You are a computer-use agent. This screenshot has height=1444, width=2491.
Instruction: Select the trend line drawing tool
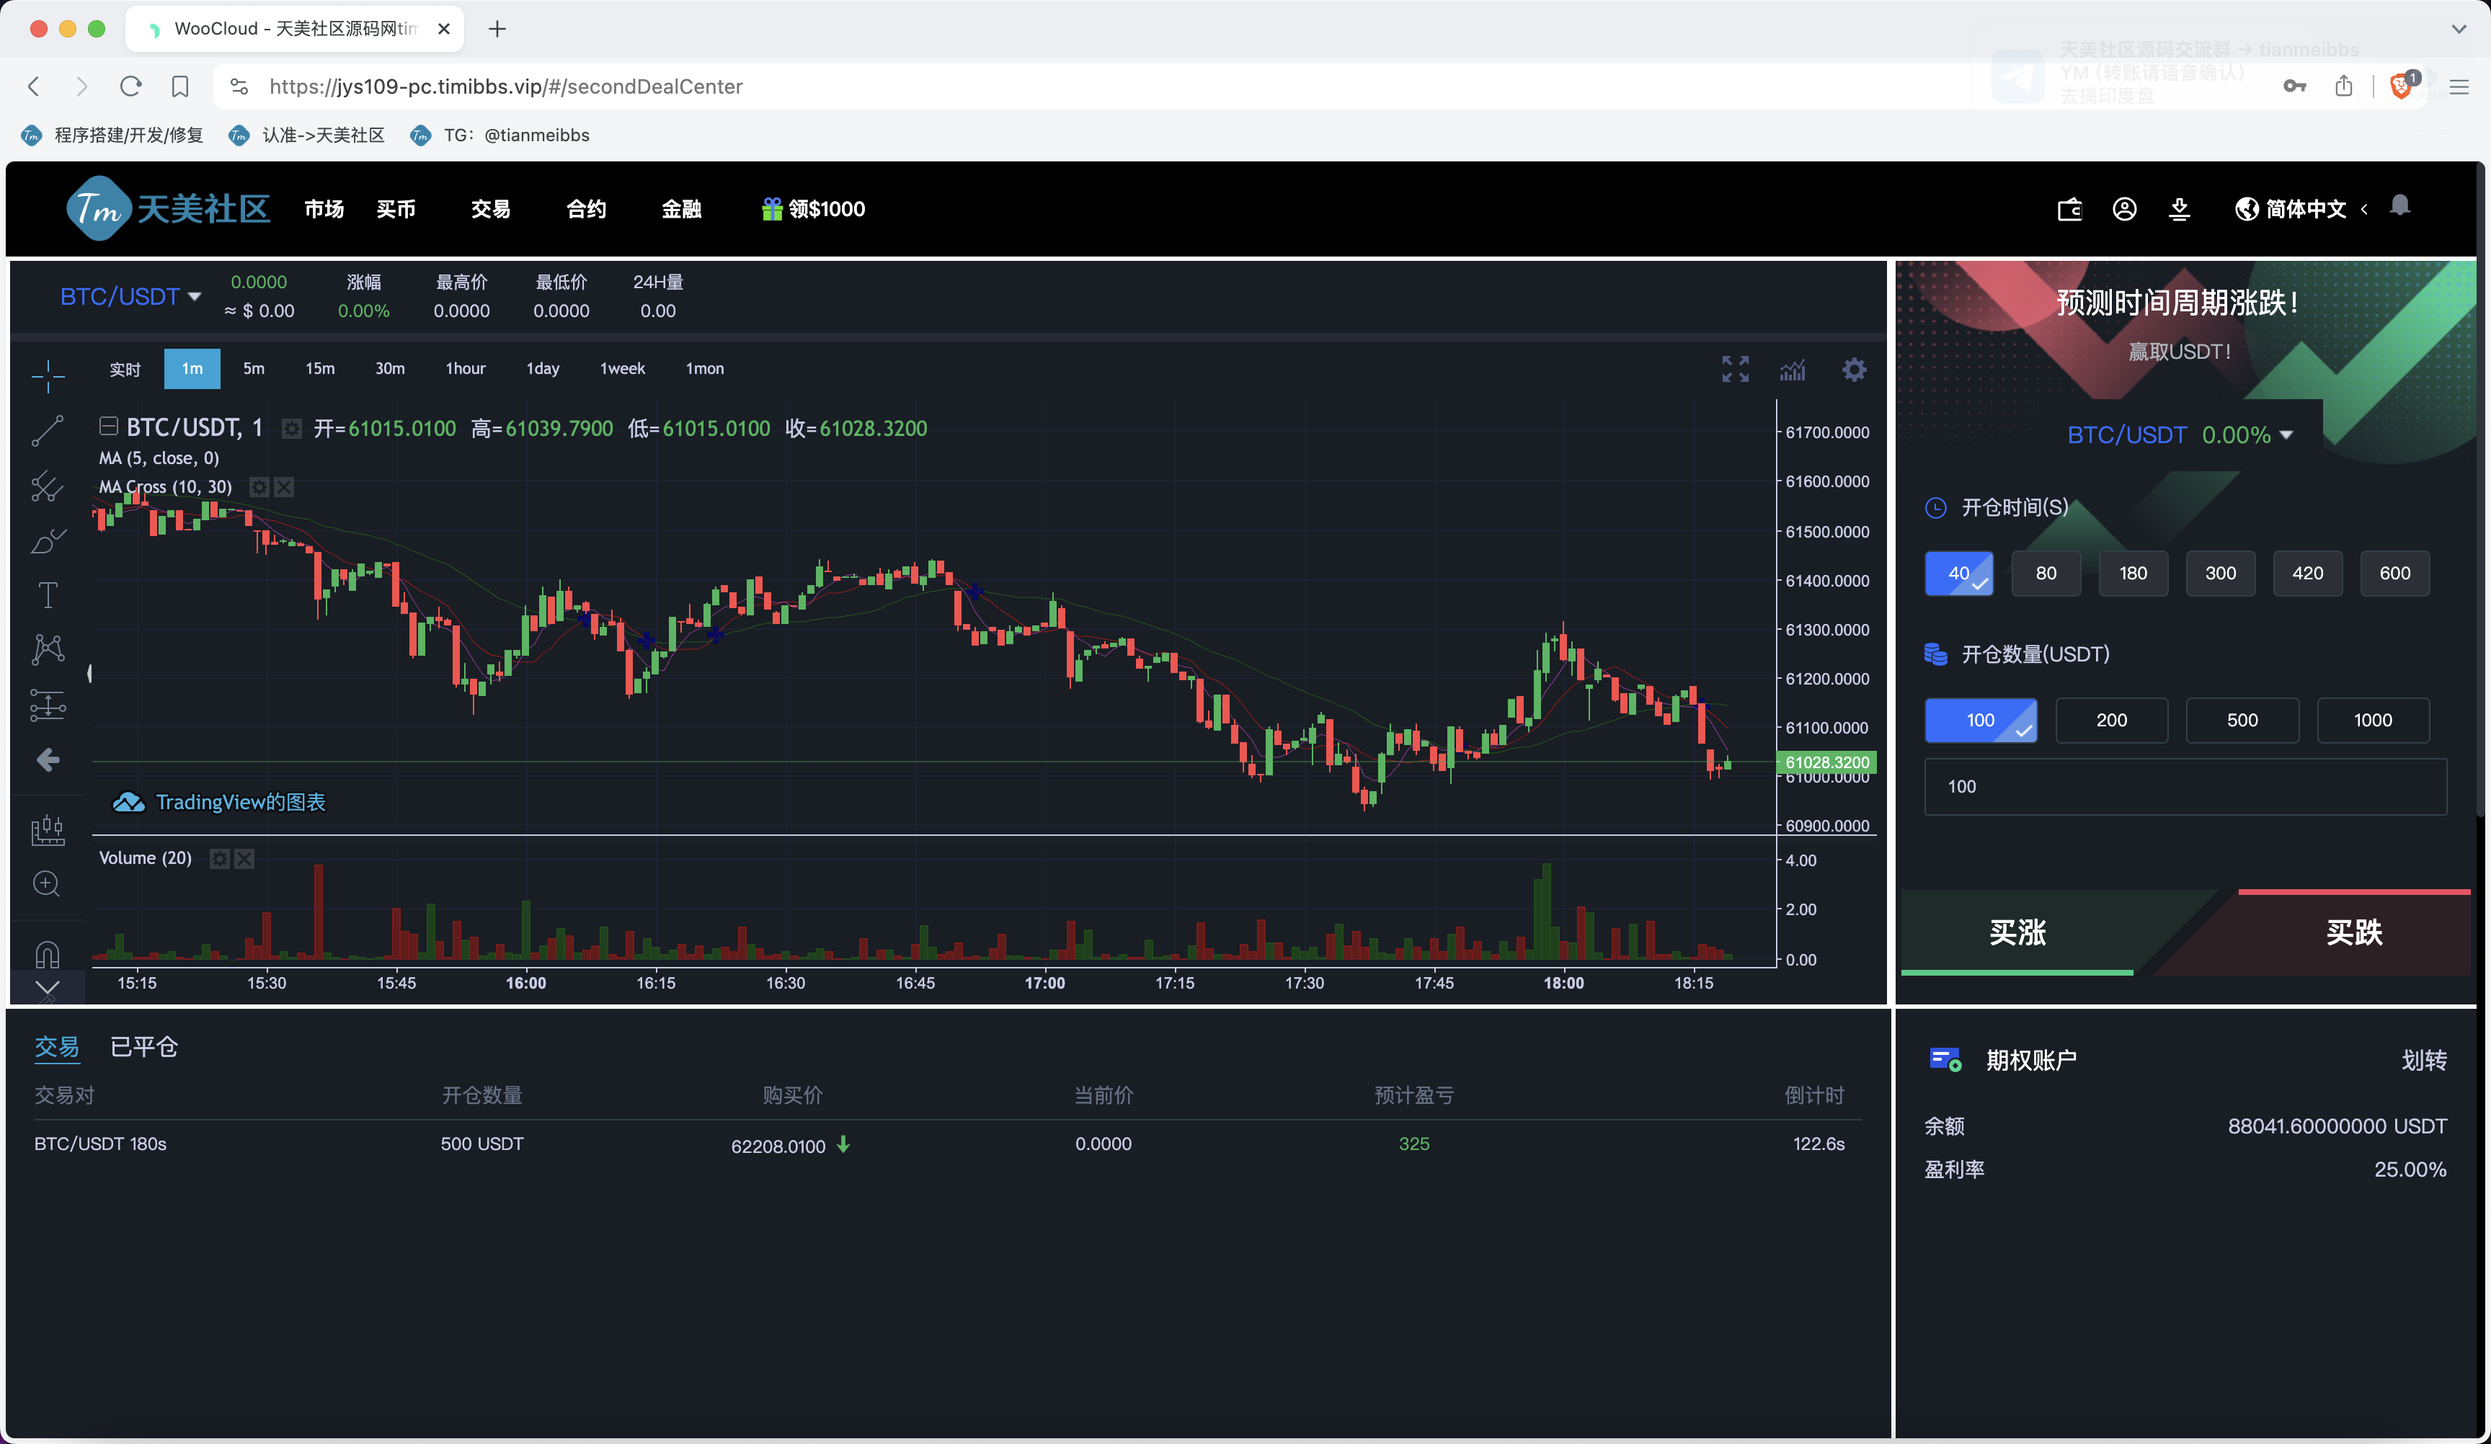tap(48, 431)
